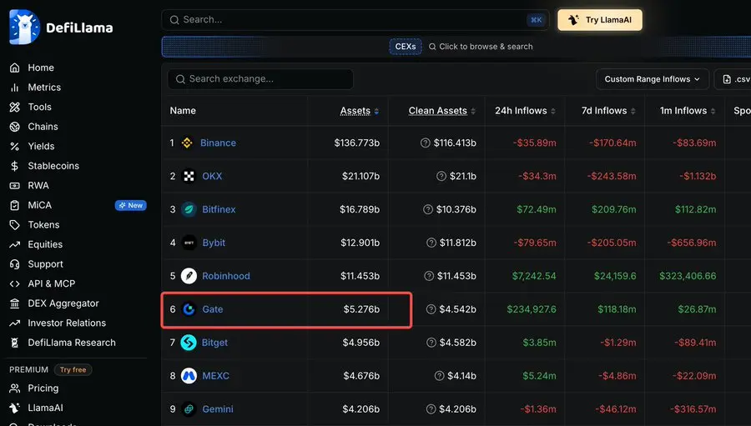This screenshot has height=426, width=751.
Task: Open the Binance exchange link
Action: pyautogui.click(x=218, y=143)
